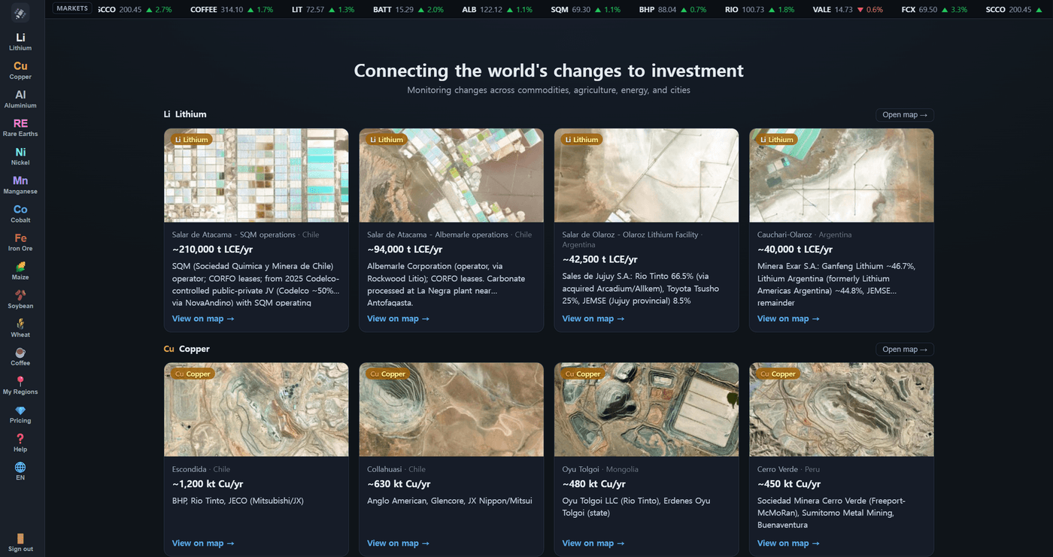Open the Escondida mine satellite image
This screenshot has height=557, width=1053.
256,410
